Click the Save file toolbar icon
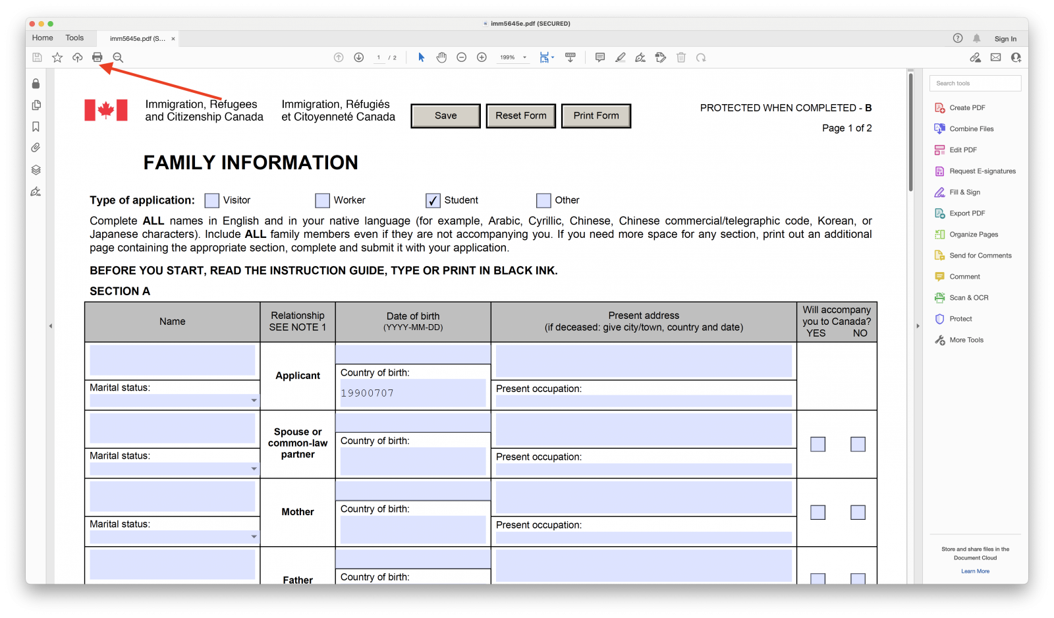The height and width of the screenshot is (618, 1054). [x=38, y=57]
